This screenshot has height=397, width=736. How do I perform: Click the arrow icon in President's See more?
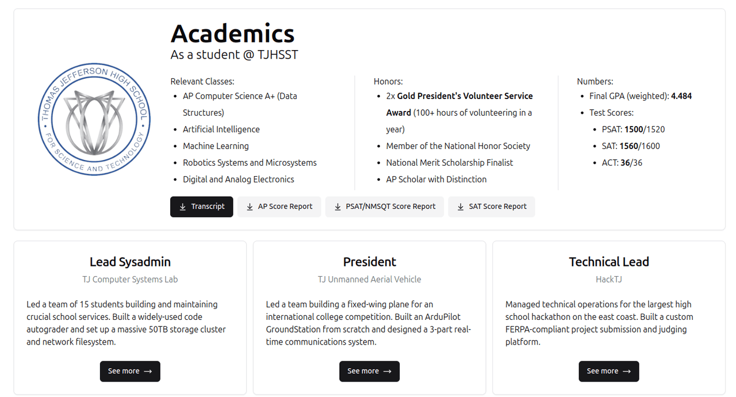pos(387,372)
